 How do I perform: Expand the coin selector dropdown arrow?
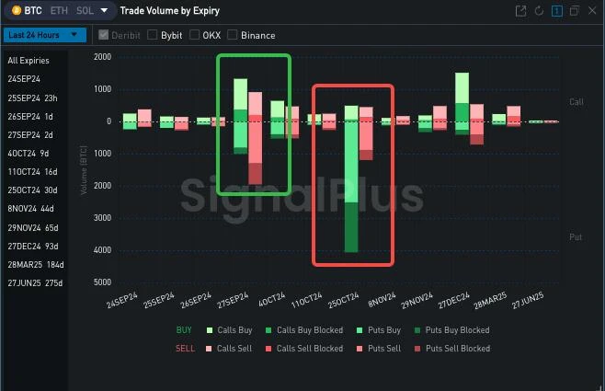pyautogui.click(x=103, y=11)
